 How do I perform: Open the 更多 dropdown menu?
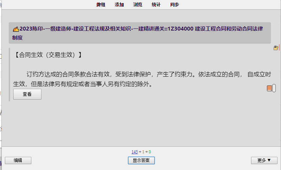click(264, 160)
